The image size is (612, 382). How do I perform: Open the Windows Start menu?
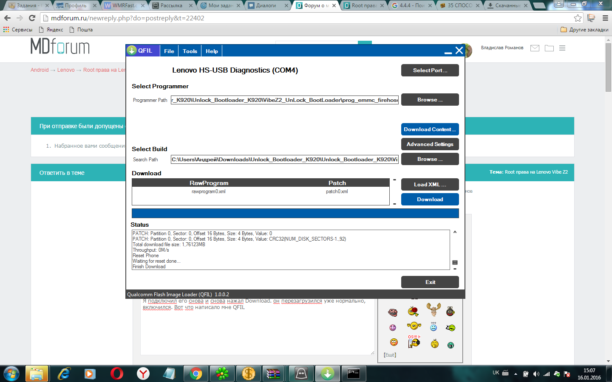tap(11, 374)
